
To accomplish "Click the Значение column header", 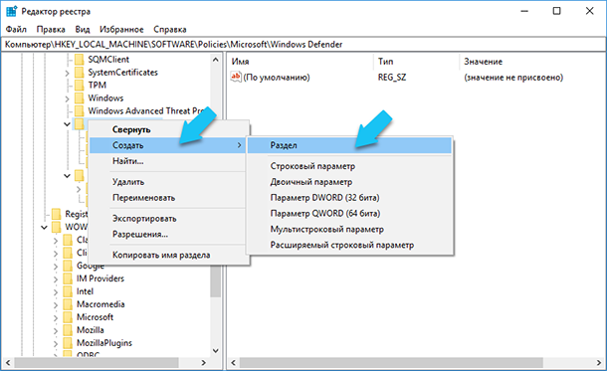I will [x=532, y=62].
